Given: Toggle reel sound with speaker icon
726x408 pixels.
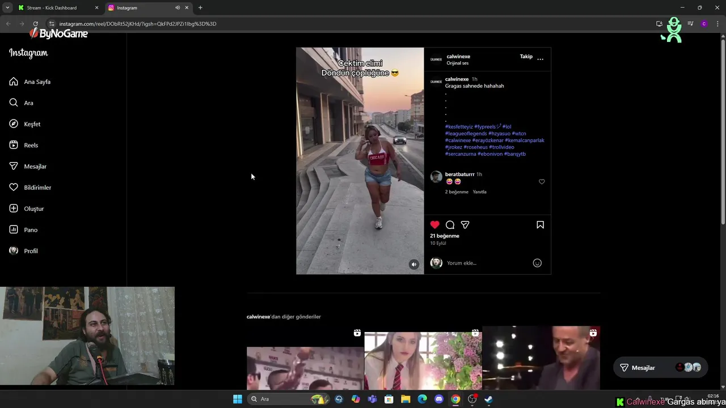Looking at the screenshot, I should [414, 265].
